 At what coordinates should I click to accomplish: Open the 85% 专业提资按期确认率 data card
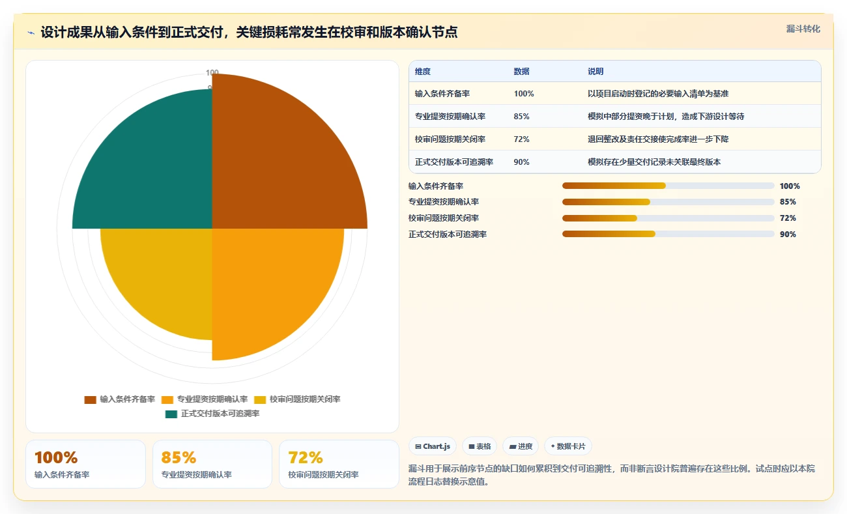tap(212, 464)
